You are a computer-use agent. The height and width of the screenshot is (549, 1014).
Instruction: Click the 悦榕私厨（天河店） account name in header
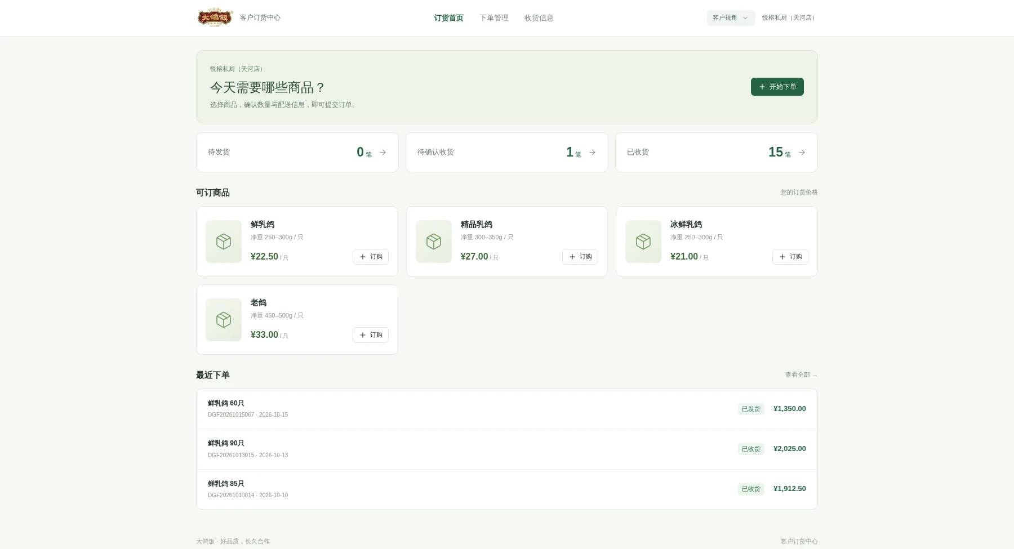coord(790,18)
